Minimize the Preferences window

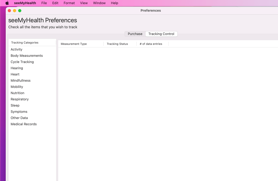coord(15,11)
